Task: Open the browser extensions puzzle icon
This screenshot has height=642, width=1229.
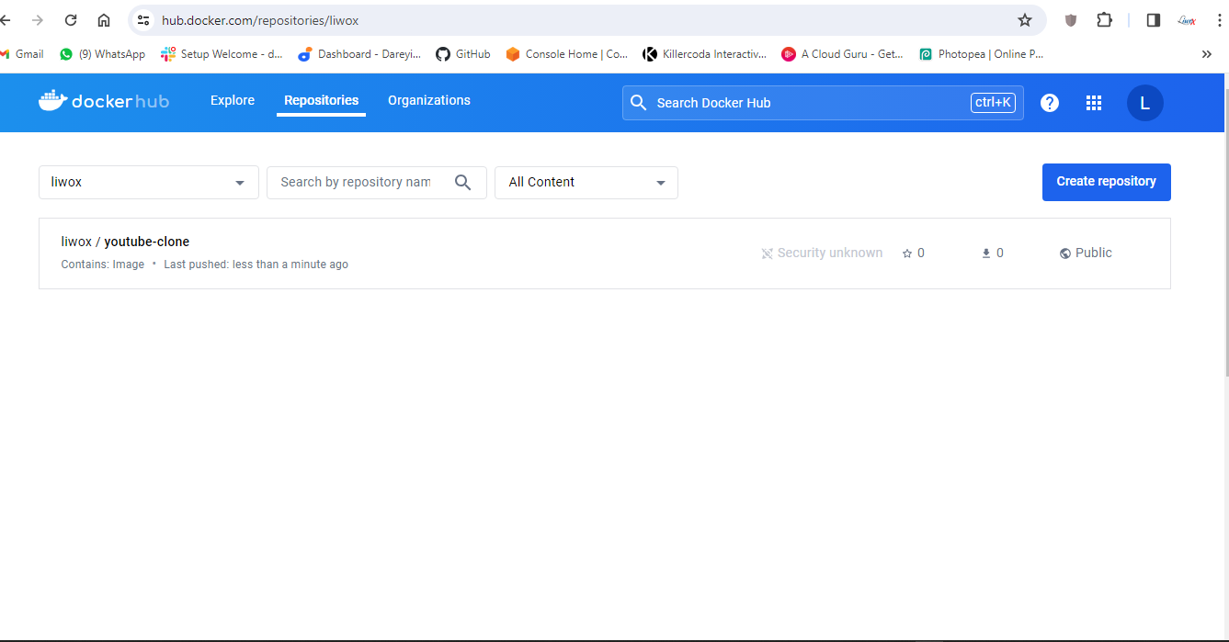Action: [1104, 20]
